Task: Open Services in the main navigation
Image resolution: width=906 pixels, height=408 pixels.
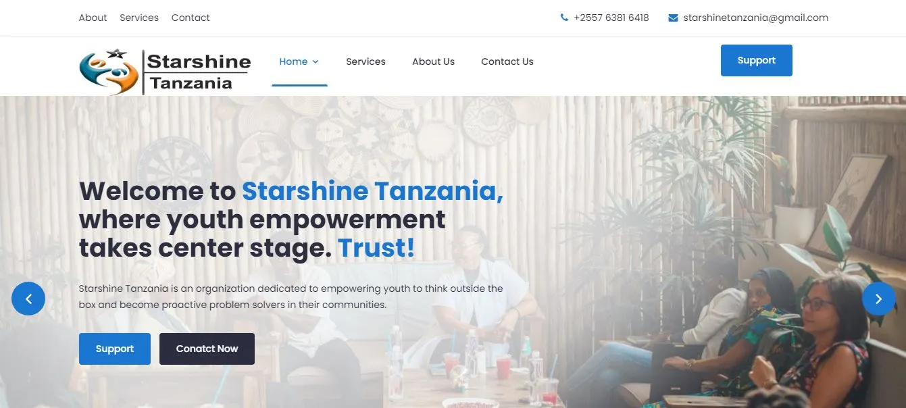Action: click(x=366, y=61)
